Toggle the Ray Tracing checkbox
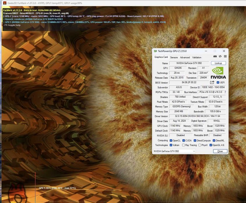This screenshot has height=203, width=246. (x=183, y=145)
